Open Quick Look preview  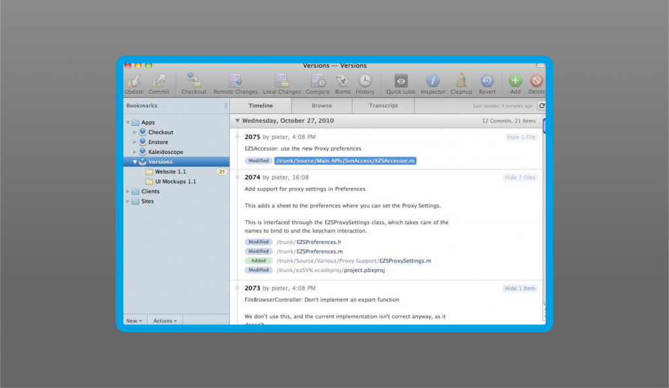(x=400, y=84)
